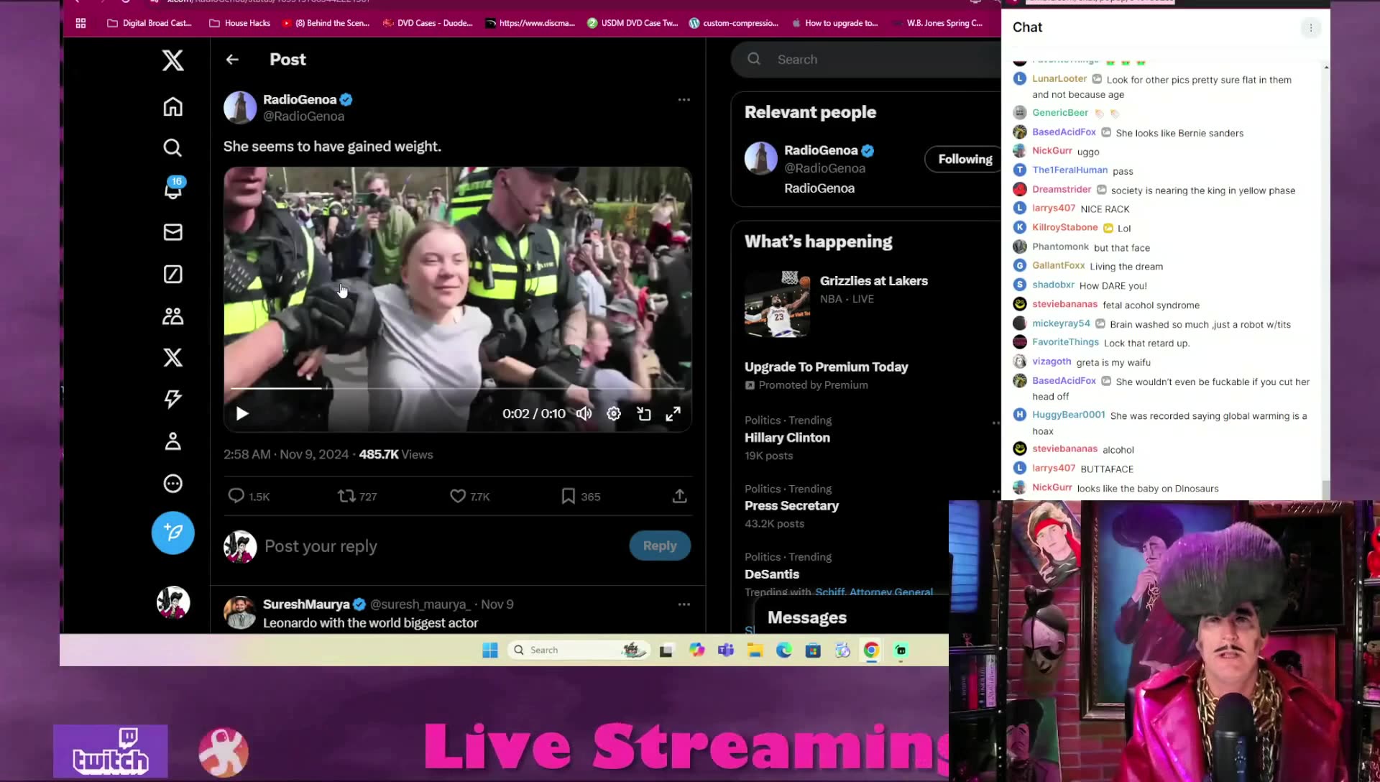Open three-dot menu on RadioGenoa post
The width and height of the screenshot is (1380, 782).
[684, 100]
